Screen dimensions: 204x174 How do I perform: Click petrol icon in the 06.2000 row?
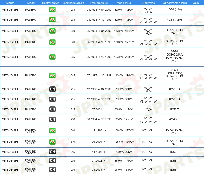(x=52, y=142)
